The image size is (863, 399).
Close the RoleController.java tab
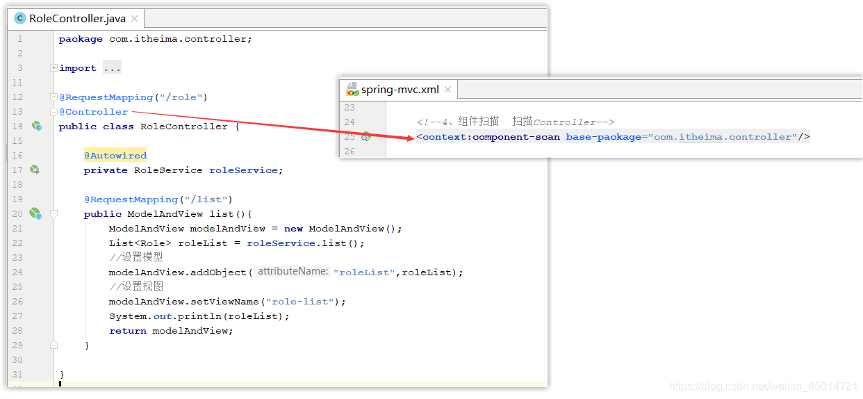(133, 19)
